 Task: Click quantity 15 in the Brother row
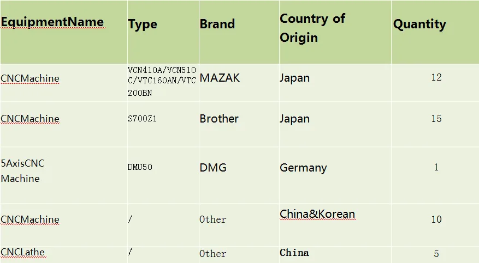coord(436,119)
